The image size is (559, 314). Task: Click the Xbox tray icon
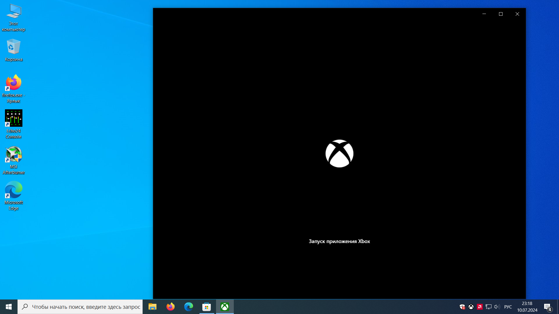pos(471,307)
